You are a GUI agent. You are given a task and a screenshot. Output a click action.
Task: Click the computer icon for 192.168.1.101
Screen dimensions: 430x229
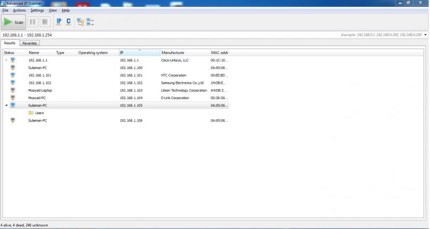click(x=13, y=75)
